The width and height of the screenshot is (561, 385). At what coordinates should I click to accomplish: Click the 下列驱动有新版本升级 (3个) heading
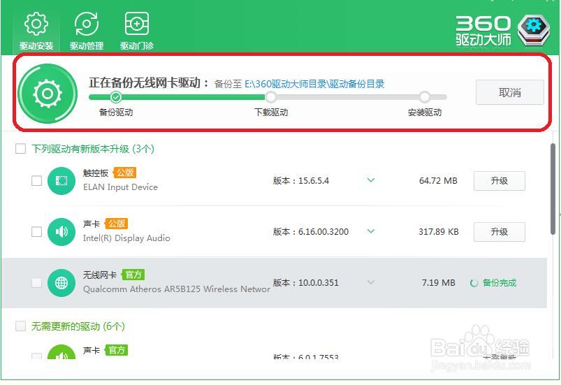[93, 149]
